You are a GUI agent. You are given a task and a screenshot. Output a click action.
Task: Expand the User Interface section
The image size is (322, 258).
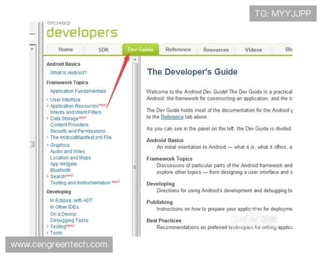tap(48, 100)
